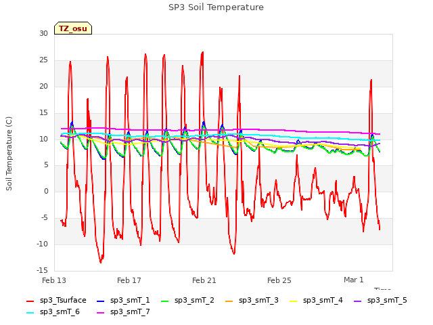Click the 25 y-axis tick label
This screenshot has height=325, width=433.
pyautogui.click(x=43, y=60)
